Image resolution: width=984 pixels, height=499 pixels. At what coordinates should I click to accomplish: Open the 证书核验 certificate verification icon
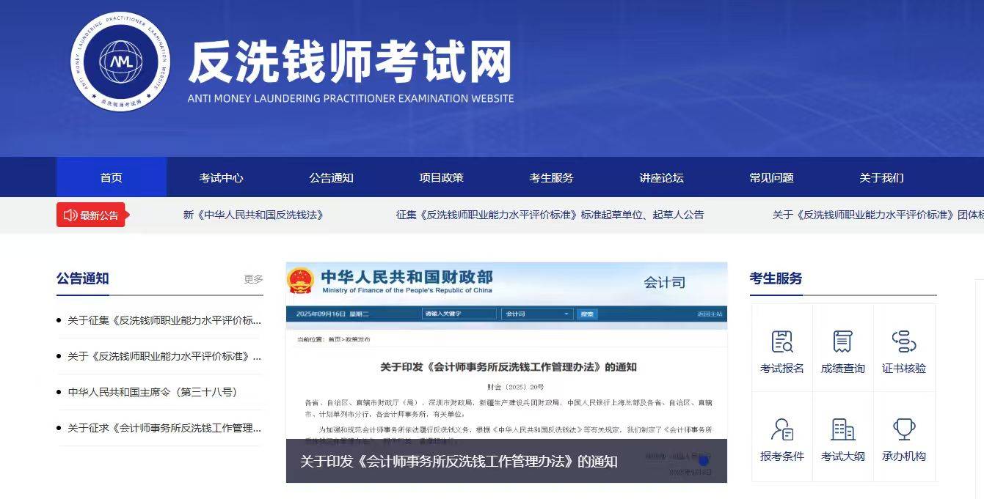tap(903, 342)
